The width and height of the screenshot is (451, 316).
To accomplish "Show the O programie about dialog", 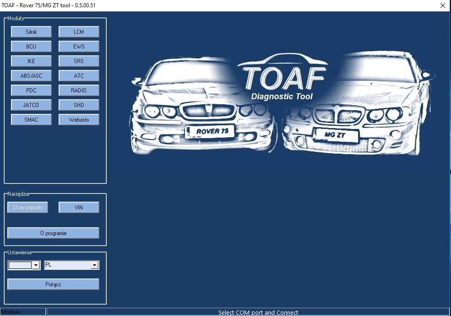I will [x=53, y=233].
